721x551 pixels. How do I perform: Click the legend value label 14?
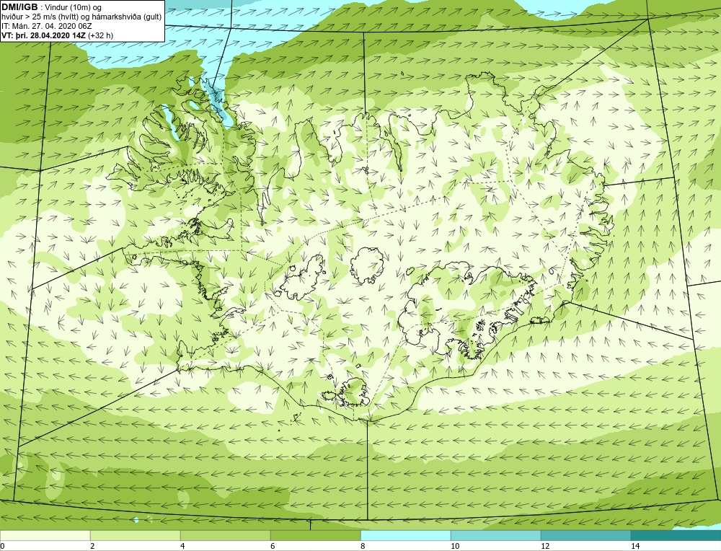(635, 546)
